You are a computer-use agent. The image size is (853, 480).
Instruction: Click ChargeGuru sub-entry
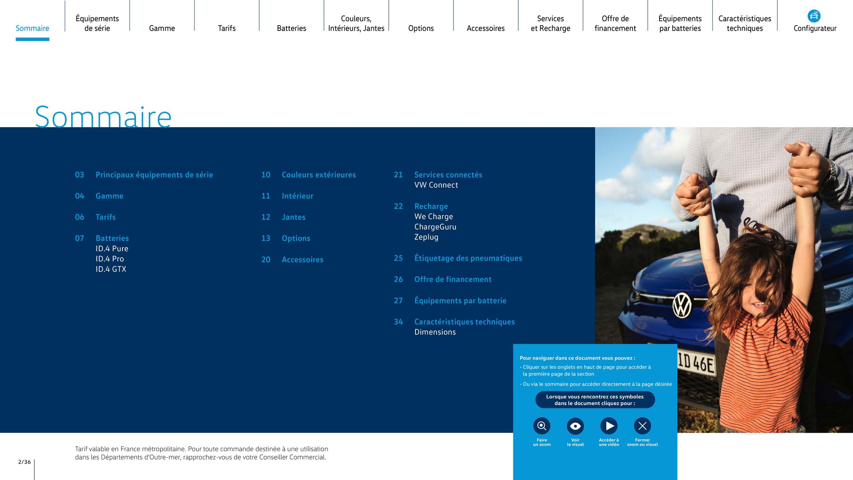tap(435, 227)
